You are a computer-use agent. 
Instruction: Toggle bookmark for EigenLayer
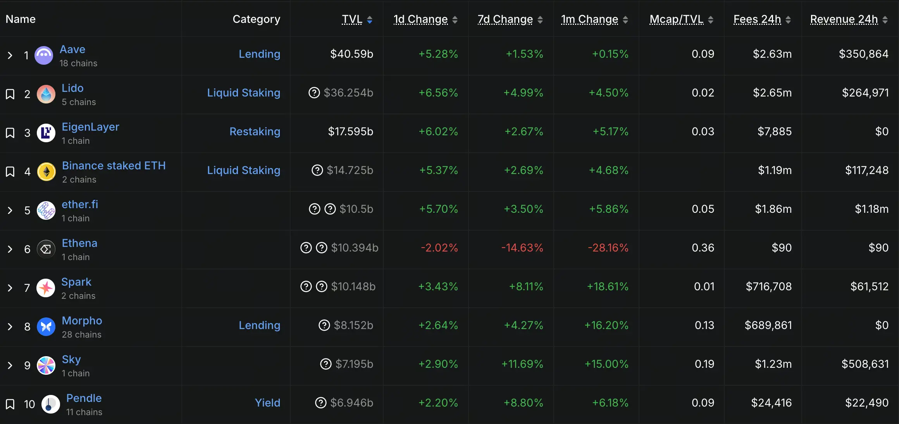[10, 133]
